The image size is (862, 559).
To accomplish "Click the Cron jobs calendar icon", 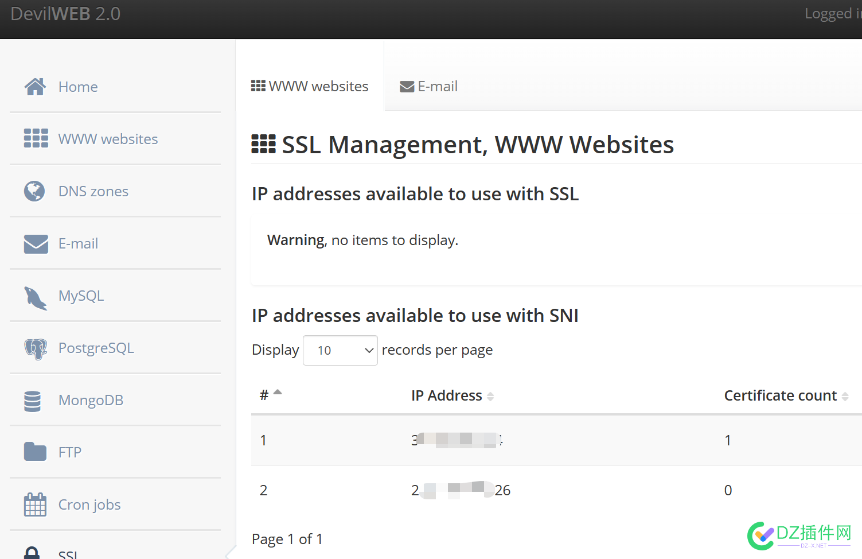I will point(35,504).
